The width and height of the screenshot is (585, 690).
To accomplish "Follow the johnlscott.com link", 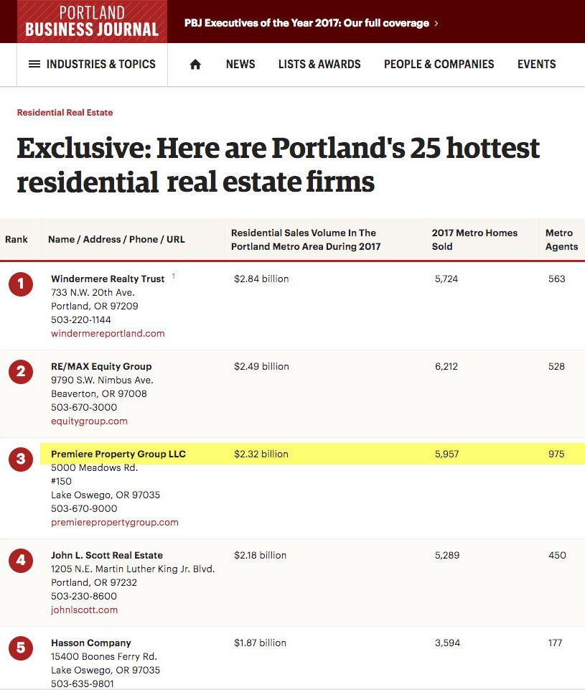I will pos(85,610).
